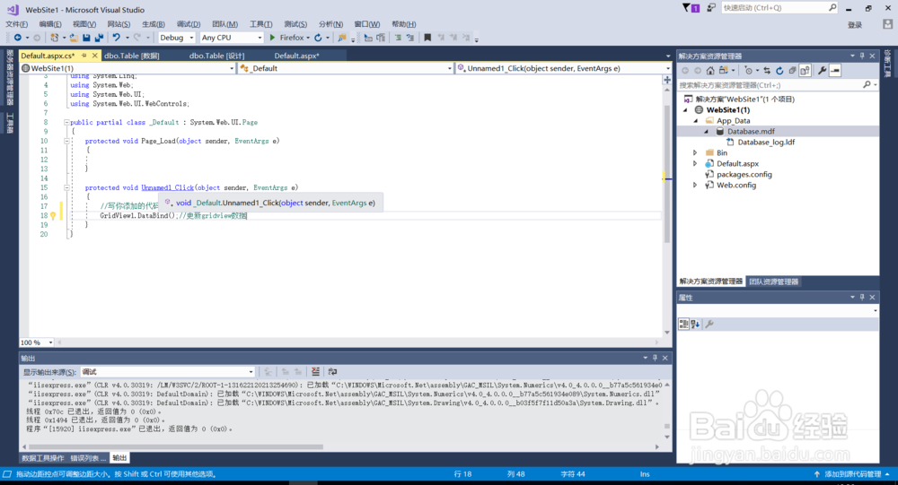This screenshot has height=485, width=898.
Task: Toggle Show All Files in Solution Explorer
Action: click(x=805, y=70)
